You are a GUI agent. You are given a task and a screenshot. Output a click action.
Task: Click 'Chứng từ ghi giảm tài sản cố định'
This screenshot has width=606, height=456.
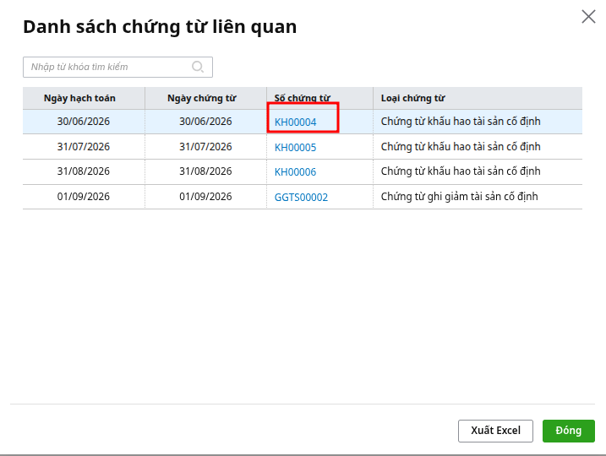point(459,197)
